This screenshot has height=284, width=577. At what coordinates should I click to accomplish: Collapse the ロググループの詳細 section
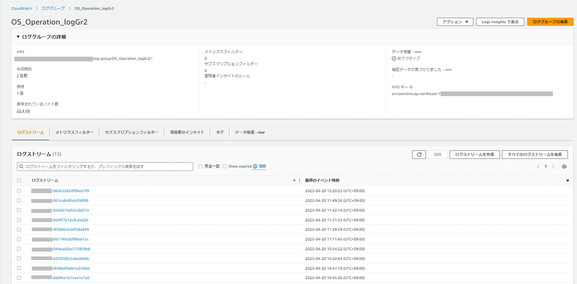pos(18,37)
